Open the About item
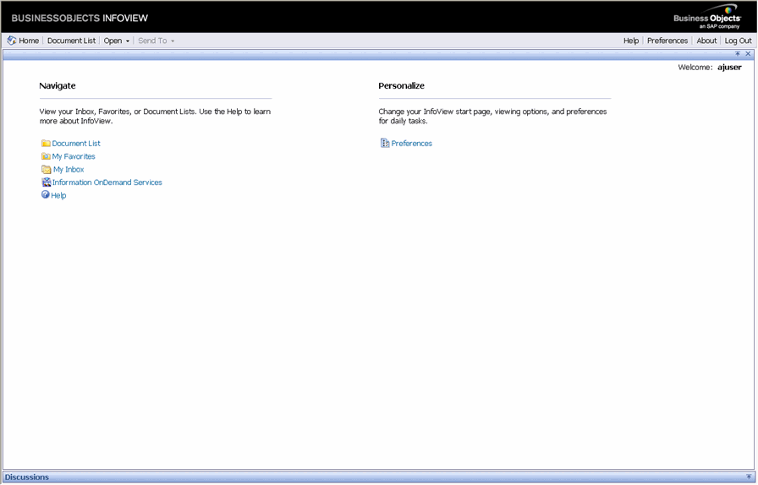Viewport: 758px width, 485px height. point(706,41)
